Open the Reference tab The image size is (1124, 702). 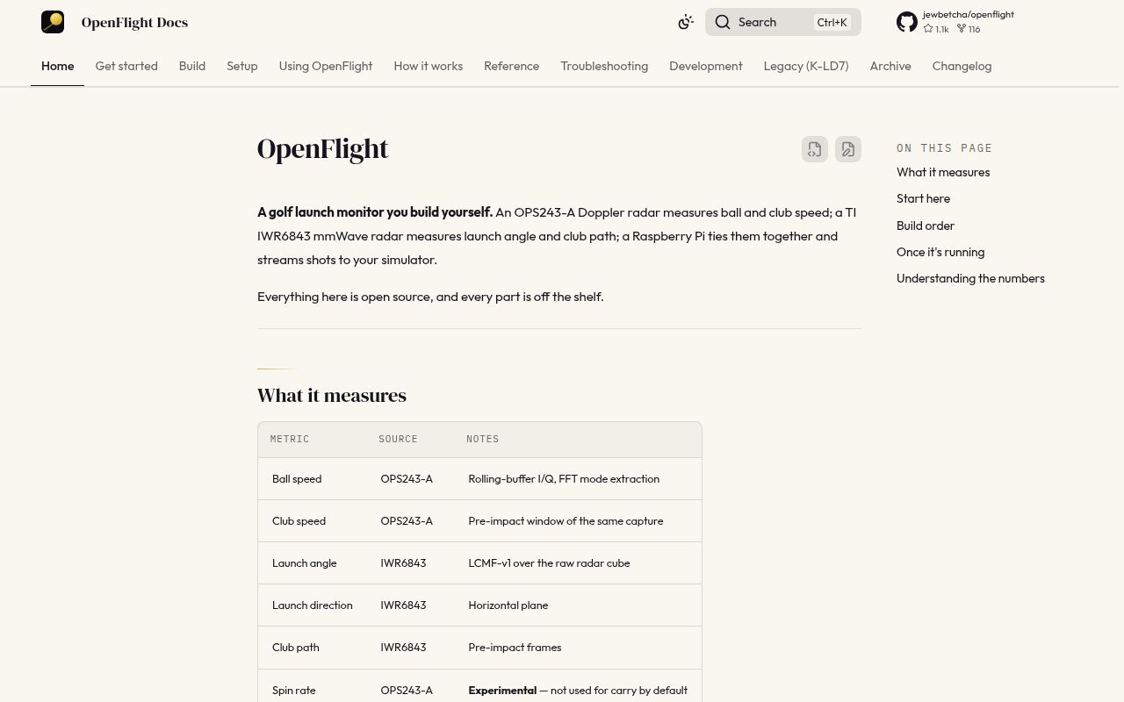coord(512,66)
